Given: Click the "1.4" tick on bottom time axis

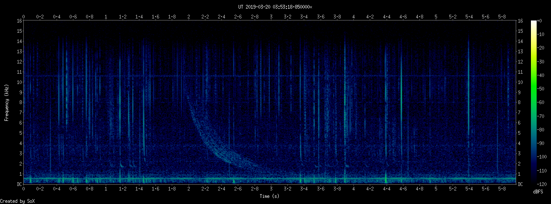Looking at the screenshot, I should click(139, 189).
